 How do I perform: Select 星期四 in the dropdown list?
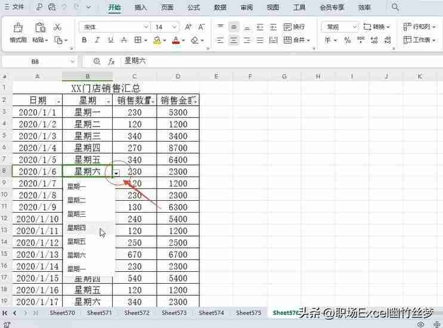(x=89, y=228)
